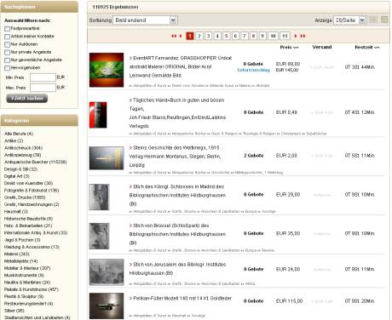Go to first results page arrow

(x=174, y=36)
